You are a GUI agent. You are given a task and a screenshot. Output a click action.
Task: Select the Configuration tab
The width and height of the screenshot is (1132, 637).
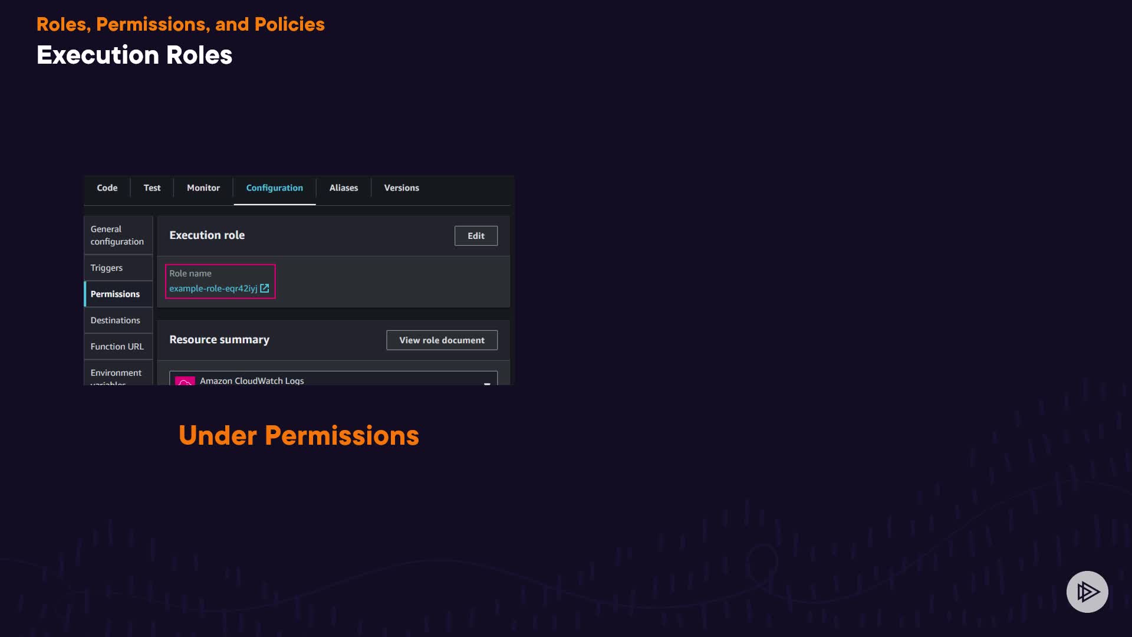[274, 188]
